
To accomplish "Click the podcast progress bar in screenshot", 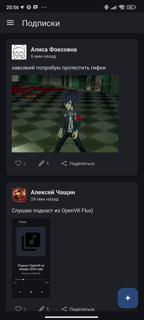I will click(x=31, y=279).
